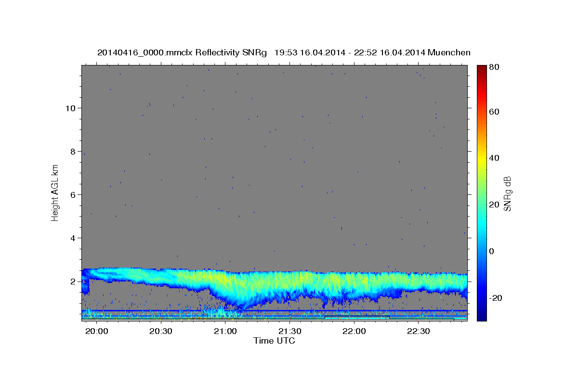This screenshot has width=578, height=385.
Task: Click the '21:00' time axis label
Action: click(225, 331)
